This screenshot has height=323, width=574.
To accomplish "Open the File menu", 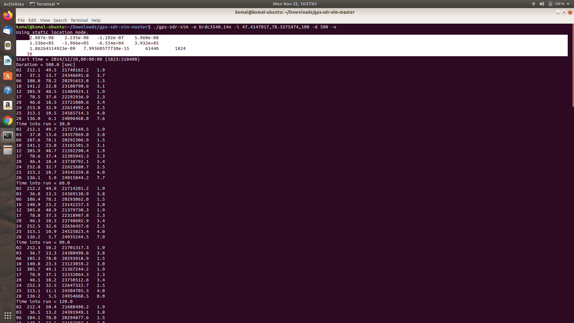I will click(x=21, y=20).
